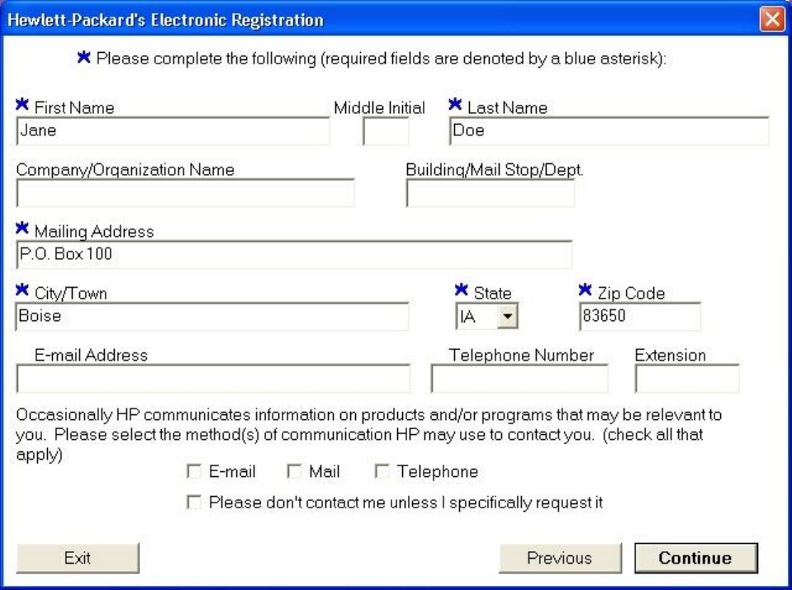Enable 'Please don't contact me' checkbox

click(194, 503)
